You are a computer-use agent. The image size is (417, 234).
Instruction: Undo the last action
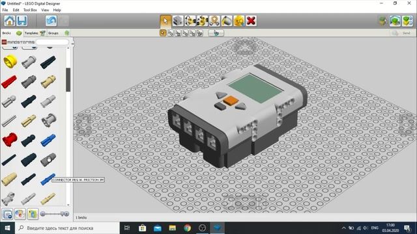coord(51,21)
